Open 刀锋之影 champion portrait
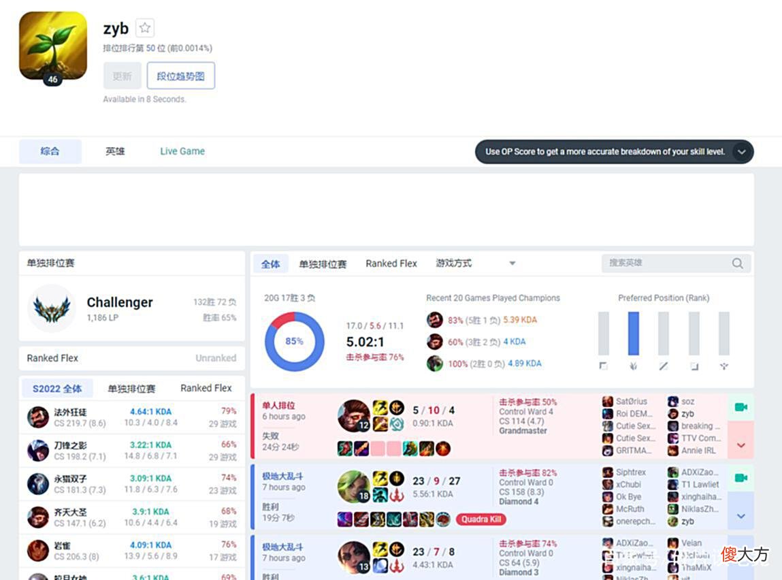The height and width of the screenshot is (580, 782). (38, 451)
